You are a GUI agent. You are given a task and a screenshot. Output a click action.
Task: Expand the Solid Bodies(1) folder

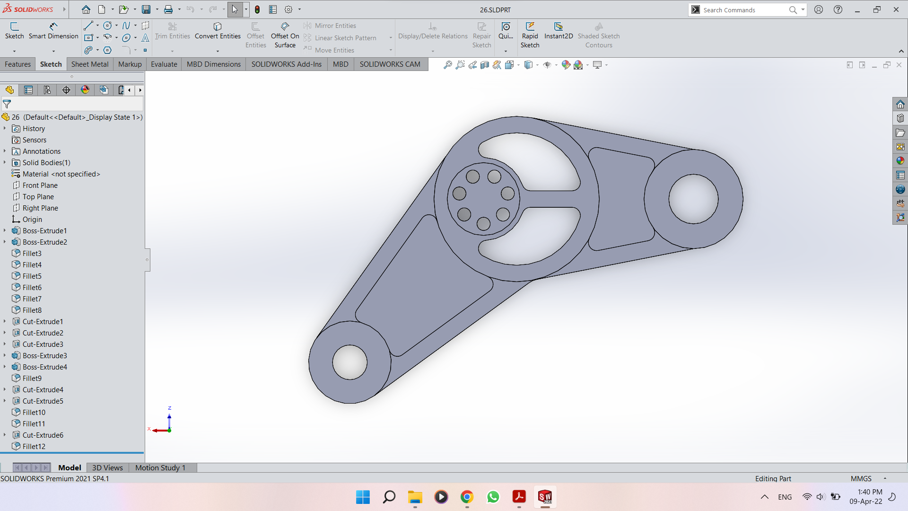pos(5,162)
